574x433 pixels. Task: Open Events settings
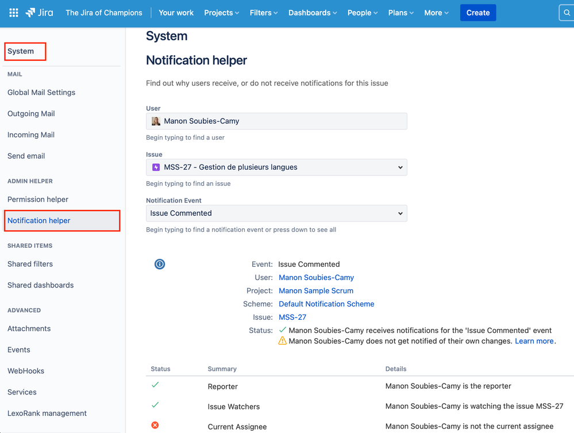point(19,350)
